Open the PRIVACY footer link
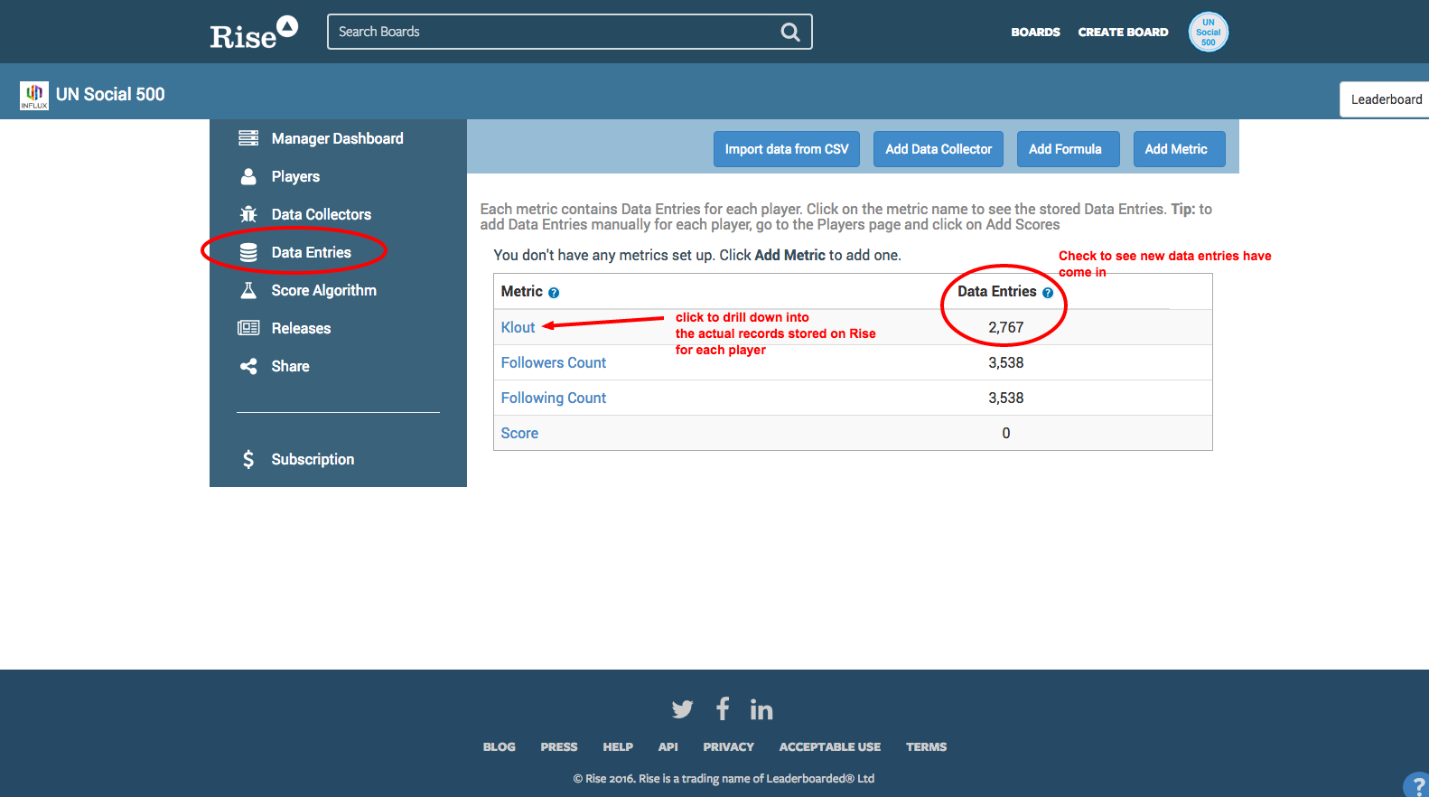 coord(728,746)
